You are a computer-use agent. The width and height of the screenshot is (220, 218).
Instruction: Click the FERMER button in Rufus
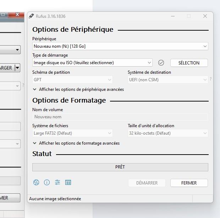point(189,183)
